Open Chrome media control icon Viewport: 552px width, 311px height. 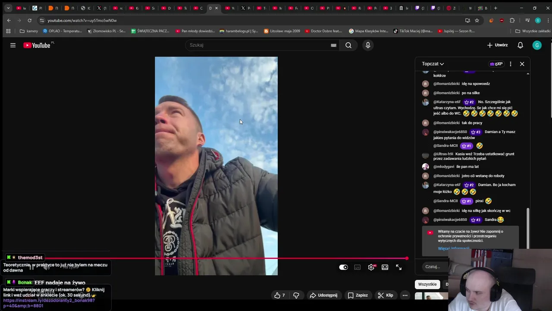(x=527, y=20)
